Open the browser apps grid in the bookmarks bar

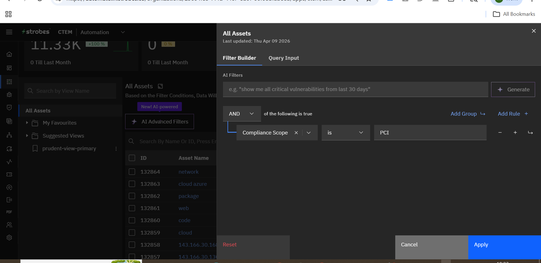pyautogui.click(x=8, y=14)
